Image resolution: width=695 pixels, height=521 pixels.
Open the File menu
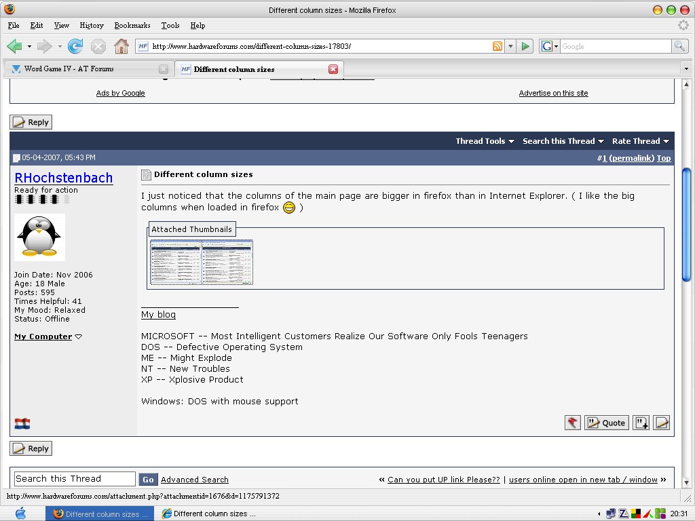(x=14, y=25)
